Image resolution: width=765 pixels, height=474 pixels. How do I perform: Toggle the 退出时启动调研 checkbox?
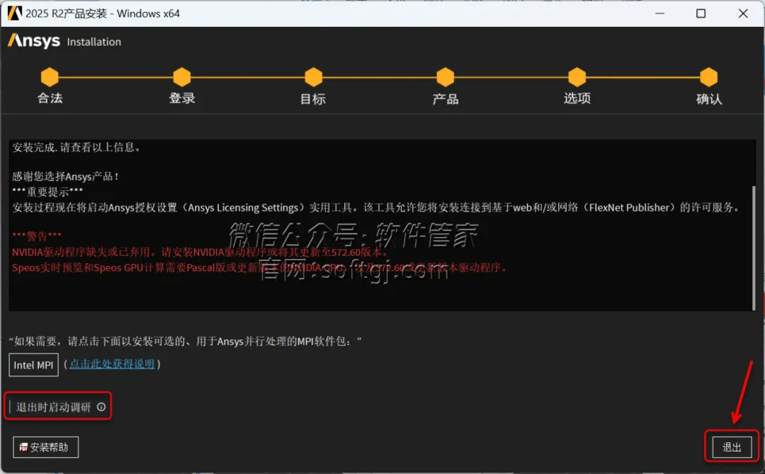[x=10, y=407]
